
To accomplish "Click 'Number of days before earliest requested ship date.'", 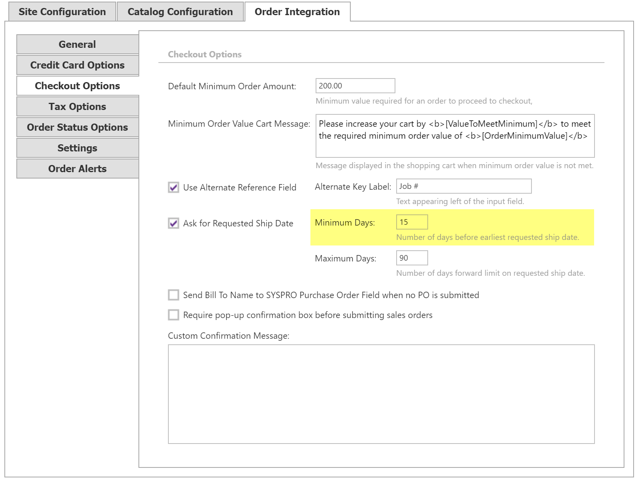I will click(x=488, y=238).
